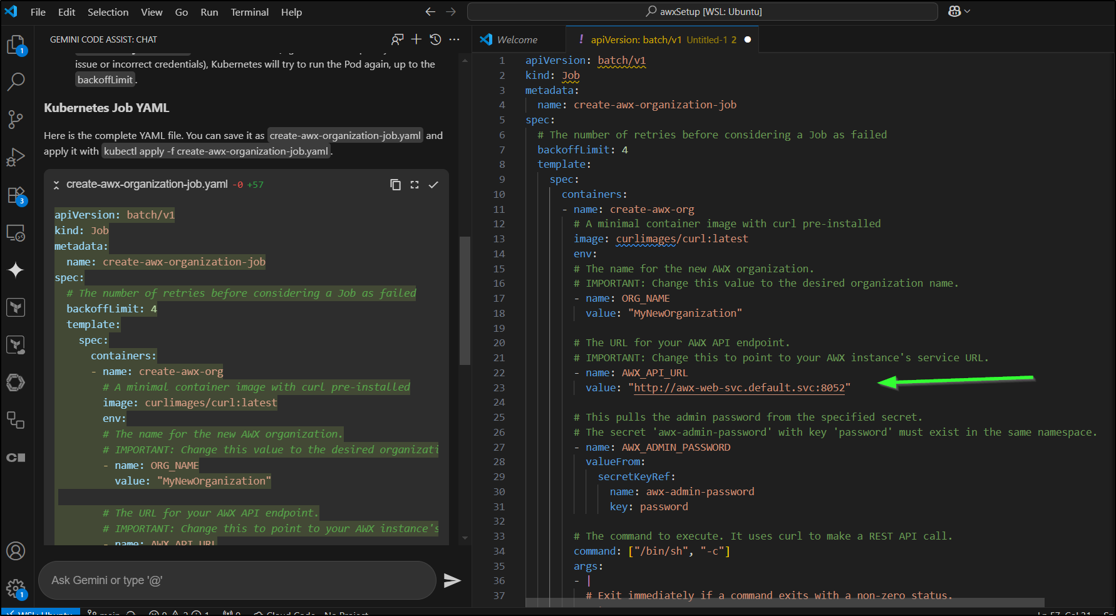Switch to the Welcome tab
Image resolution: width=1116 pixels, height=616 pixels.
[518, 39]
